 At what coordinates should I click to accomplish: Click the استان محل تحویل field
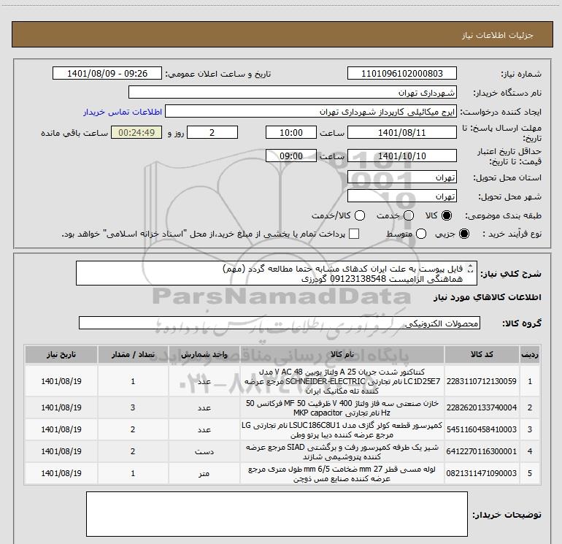point(401,177)
